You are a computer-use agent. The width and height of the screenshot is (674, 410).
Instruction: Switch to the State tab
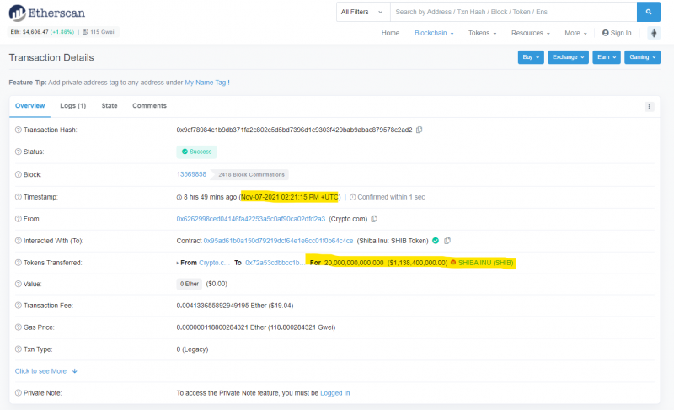click(x=110, y=106)
